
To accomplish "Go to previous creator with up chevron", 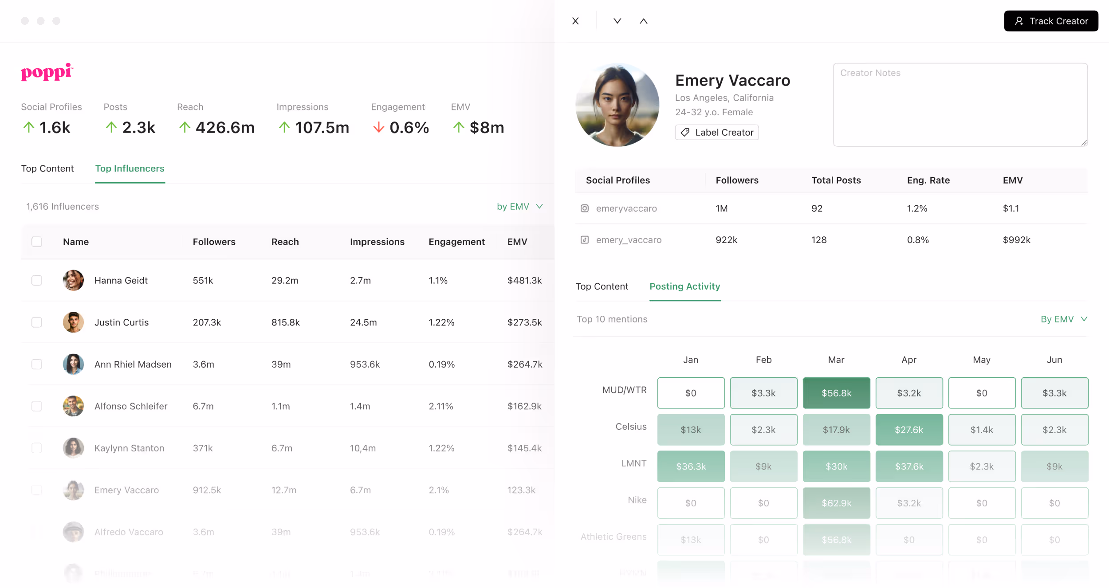I will 643,21.
